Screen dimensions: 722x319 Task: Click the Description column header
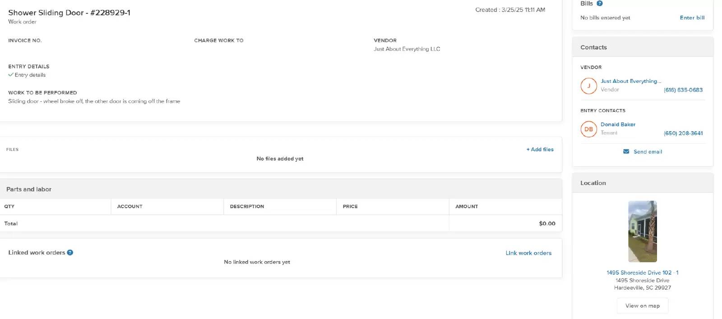(x=247, y=206)
